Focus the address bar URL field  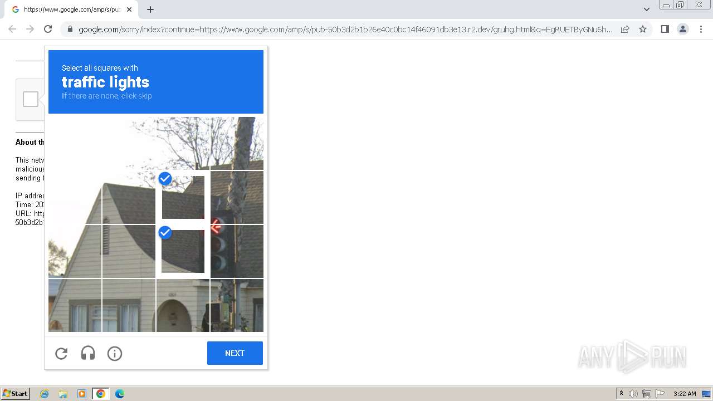pyautogui.click(x=345, y=30)
